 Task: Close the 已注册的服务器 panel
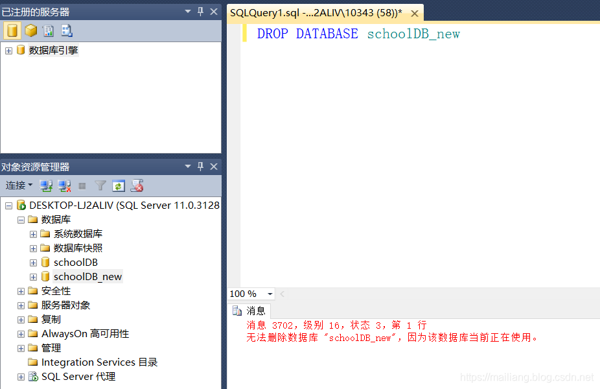pyautogui.click(x=214, y=12)
